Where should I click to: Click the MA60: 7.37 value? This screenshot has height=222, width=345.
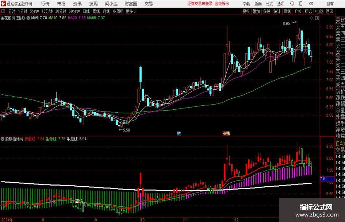click(x=96, y=18)
